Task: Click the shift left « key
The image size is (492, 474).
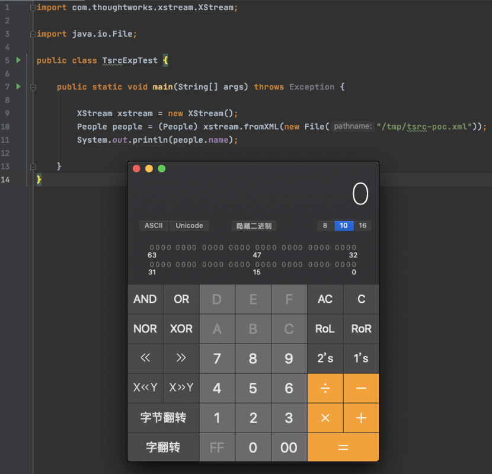Action: pyautogui.click(x=145, y=358)
